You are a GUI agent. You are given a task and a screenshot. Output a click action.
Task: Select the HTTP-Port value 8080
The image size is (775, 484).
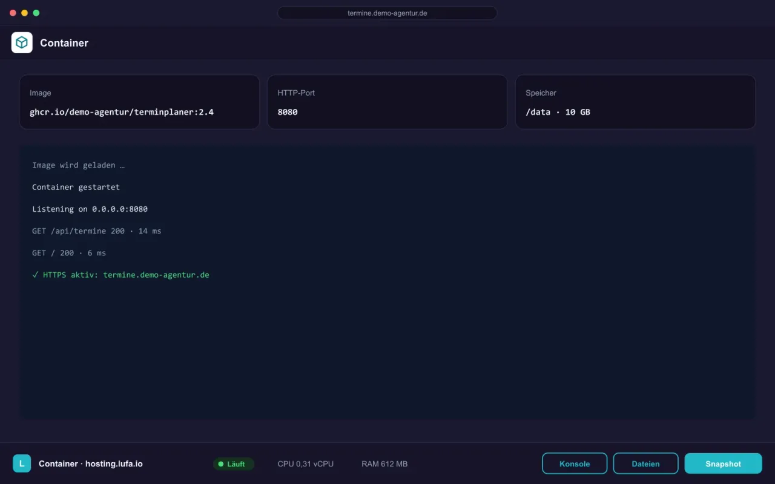[x=288, y=112]
